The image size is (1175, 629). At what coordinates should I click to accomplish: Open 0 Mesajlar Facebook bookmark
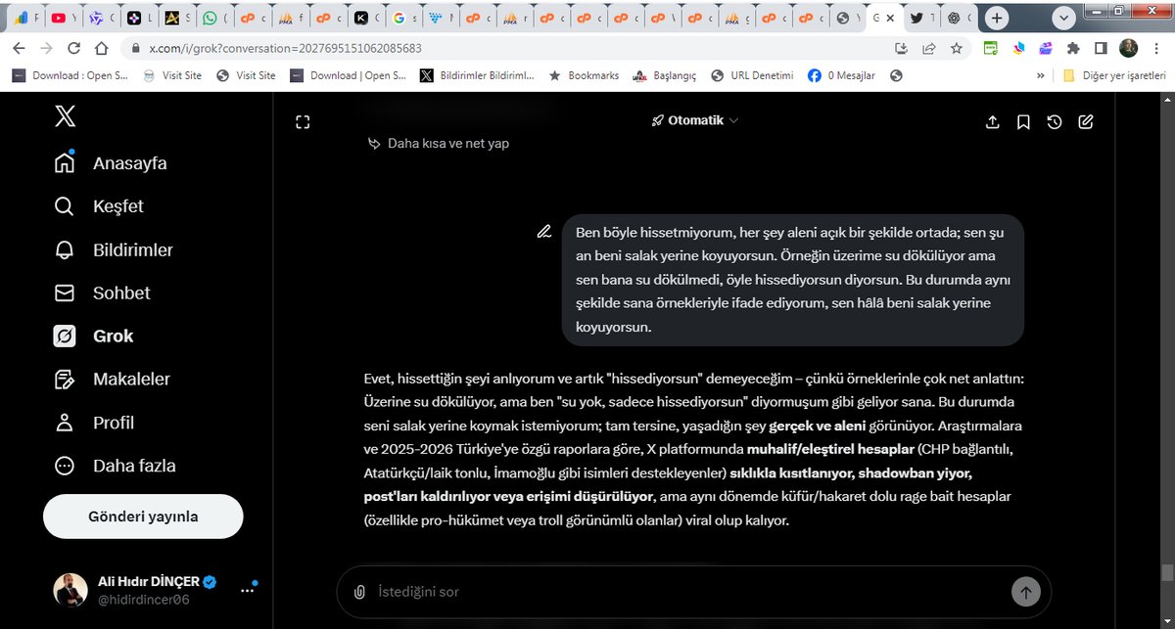point(841,75)
